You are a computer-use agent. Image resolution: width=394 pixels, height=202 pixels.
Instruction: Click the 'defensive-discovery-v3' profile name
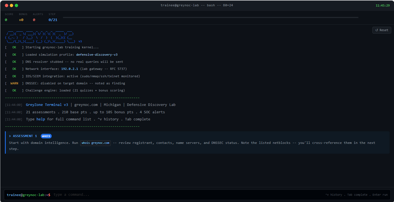pos(97,55)
